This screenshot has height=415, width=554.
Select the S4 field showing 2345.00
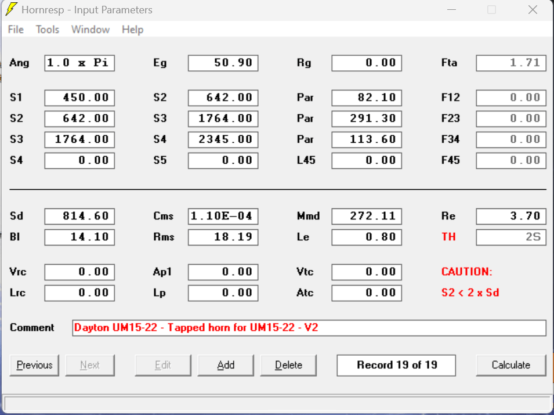[223, 139]
